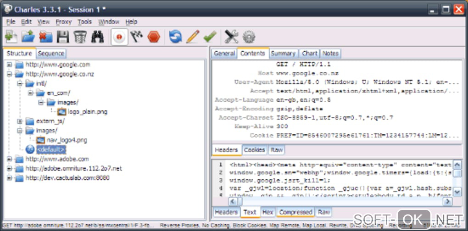
Task: Open Find using binoculars icon
Action: tap(97, 37)
